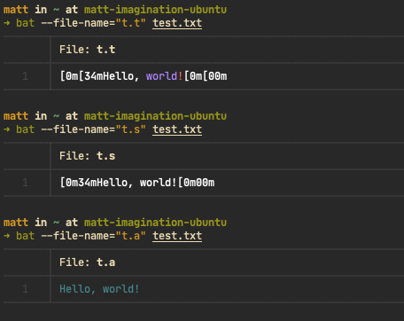The height and width of the screenshot is (321, 404).
Task: Click the prompt arrow before the t.a command
Action: coord(6,236)
